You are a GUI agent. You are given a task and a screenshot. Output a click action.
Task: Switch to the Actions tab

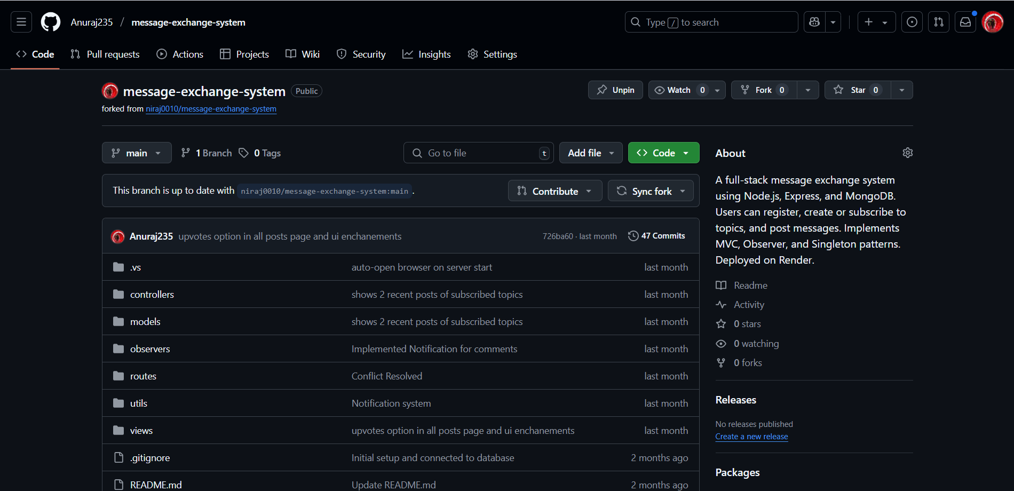179,54
